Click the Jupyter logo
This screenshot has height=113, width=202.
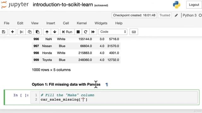click(x=15, y=5)
